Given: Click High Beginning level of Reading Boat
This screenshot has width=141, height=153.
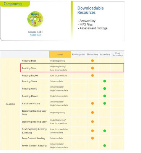Looking at the screenshot, I should pos(58,61).
